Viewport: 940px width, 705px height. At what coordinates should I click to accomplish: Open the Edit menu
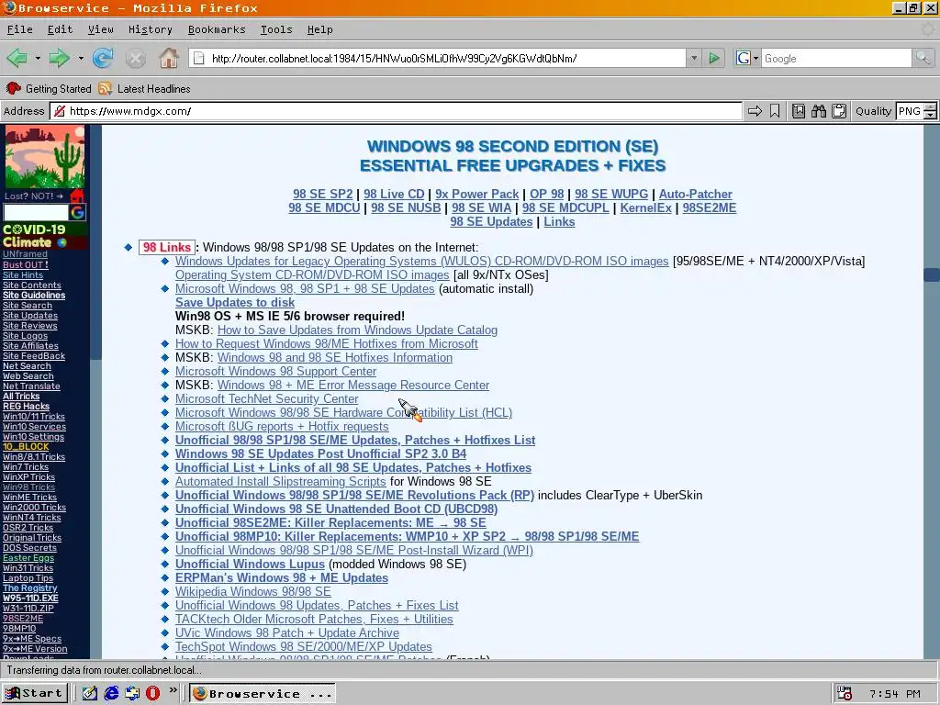(60, 29)
